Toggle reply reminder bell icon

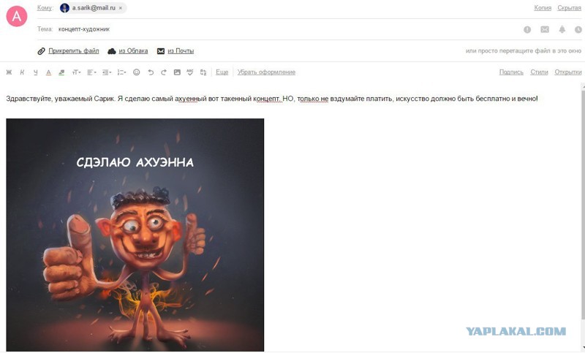click(562, 29)
